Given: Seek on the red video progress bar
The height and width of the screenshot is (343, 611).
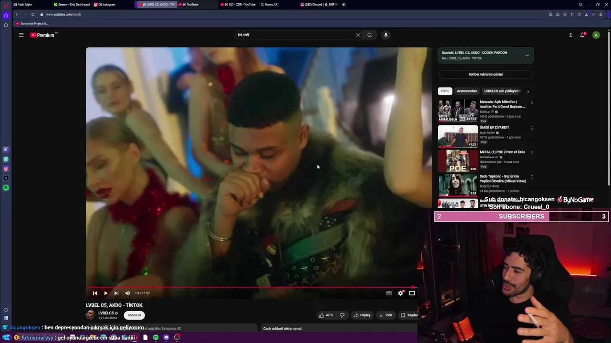Looking at the screenshot, I should click(x=253, y=287).
